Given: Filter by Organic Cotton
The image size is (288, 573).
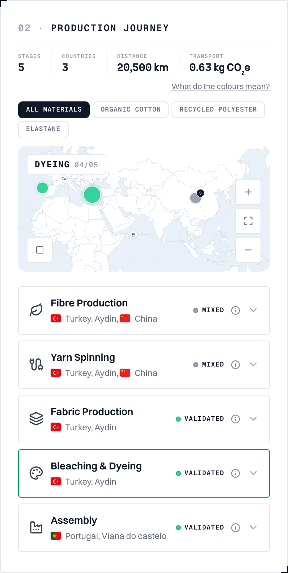Looking at the screenshot, I should tap(131, 110).
